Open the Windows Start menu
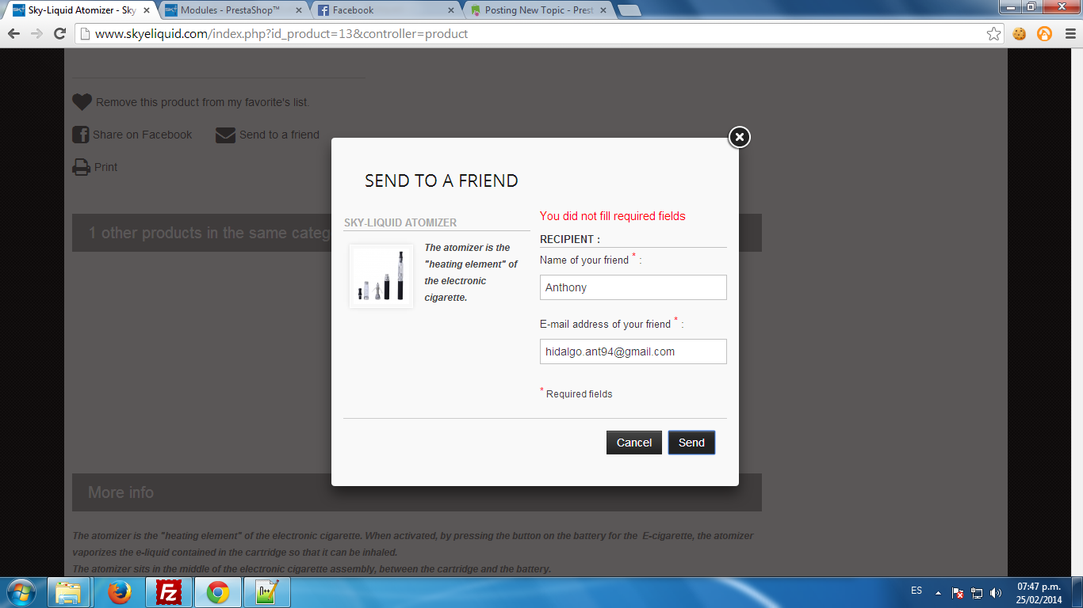 click(21, 592)
